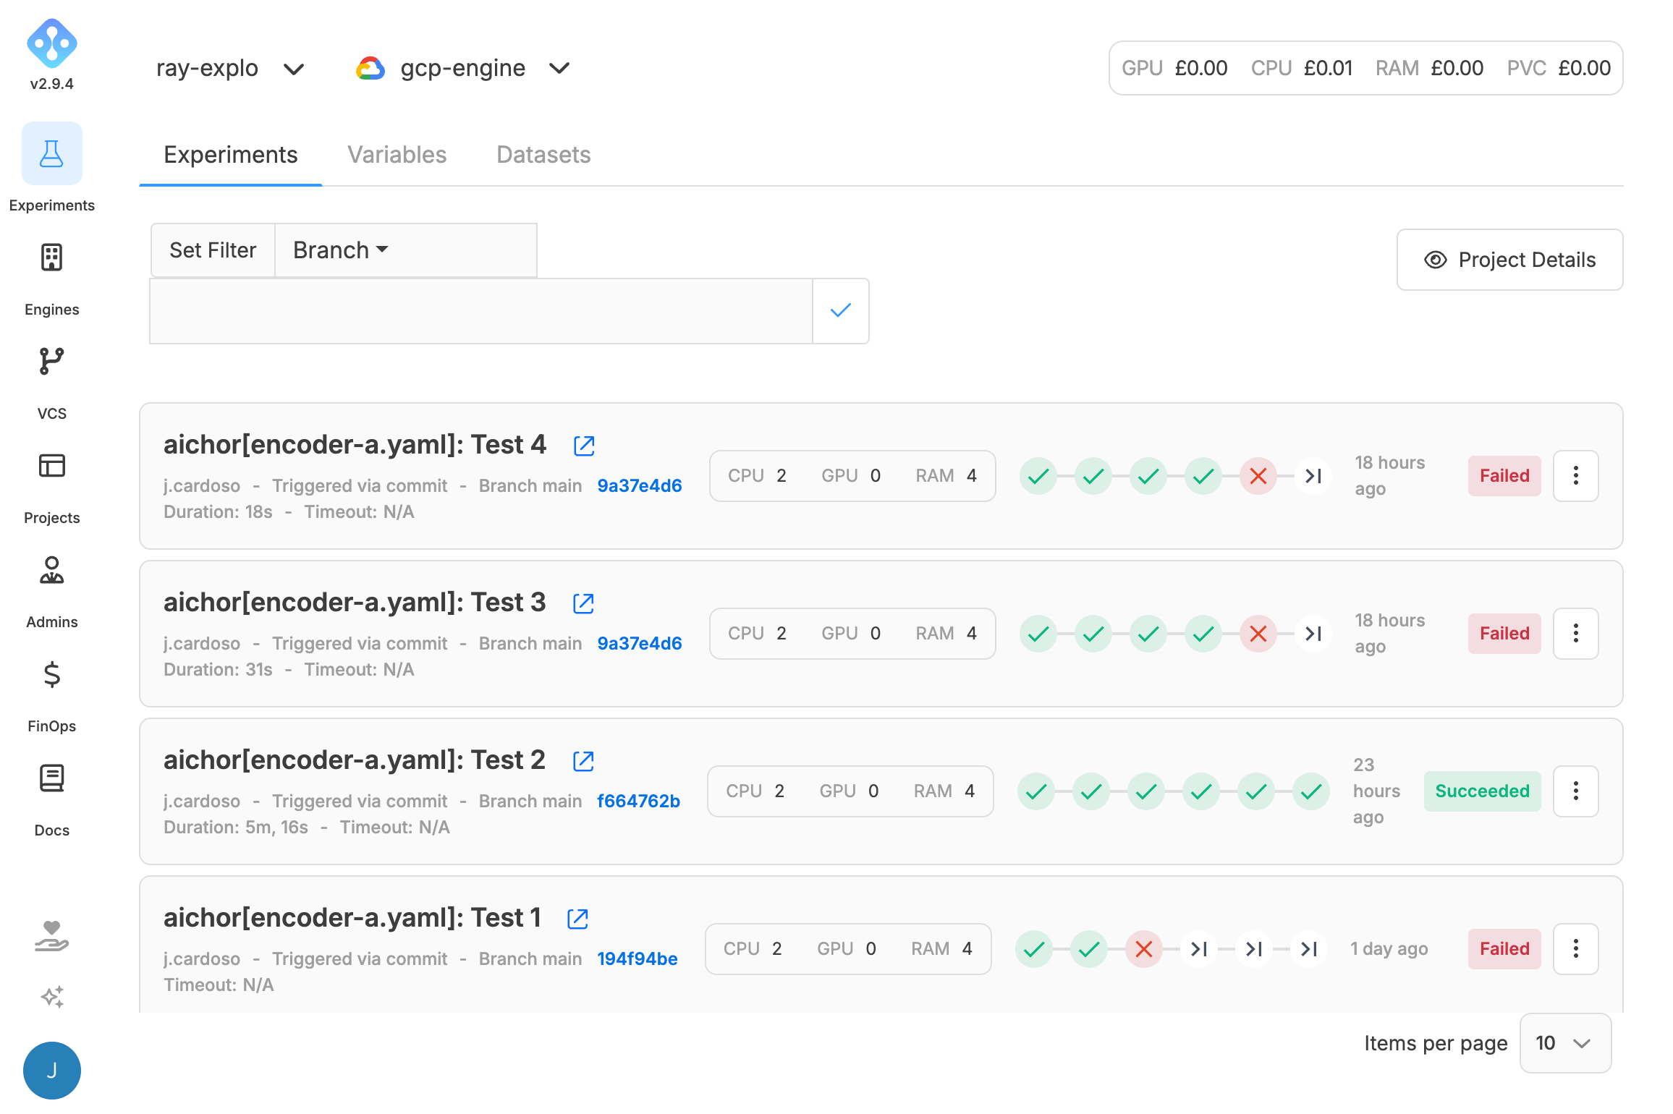Open the J user avatar
The image size is (1673, 1114).
coord(51,1070)
